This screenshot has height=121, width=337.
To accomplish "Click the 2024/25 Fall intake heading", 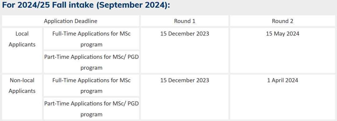I will click(x=86, y=6).
